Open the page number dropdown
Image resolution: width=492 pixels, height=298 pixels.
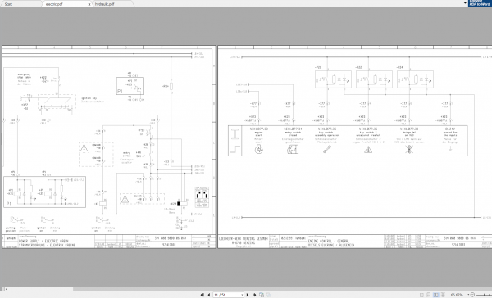tap(242, 295)
